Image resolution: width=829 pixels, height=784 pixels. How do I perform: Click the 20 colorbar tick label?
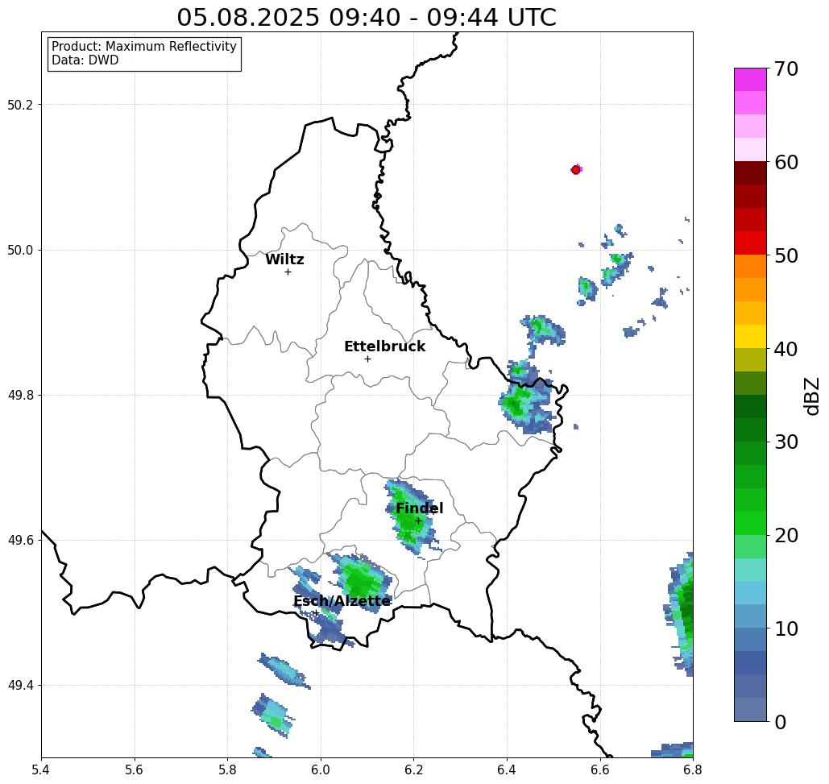[x=786, y=535]
